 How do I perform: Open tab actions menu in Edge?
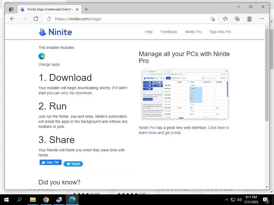point(11,9)
